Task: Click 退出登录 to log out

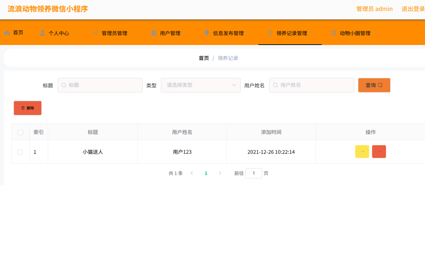Action: tap(413, 9)
